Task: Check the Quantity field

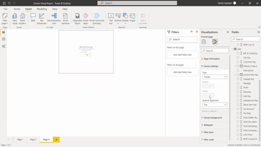Action: (x=238, y=92)
